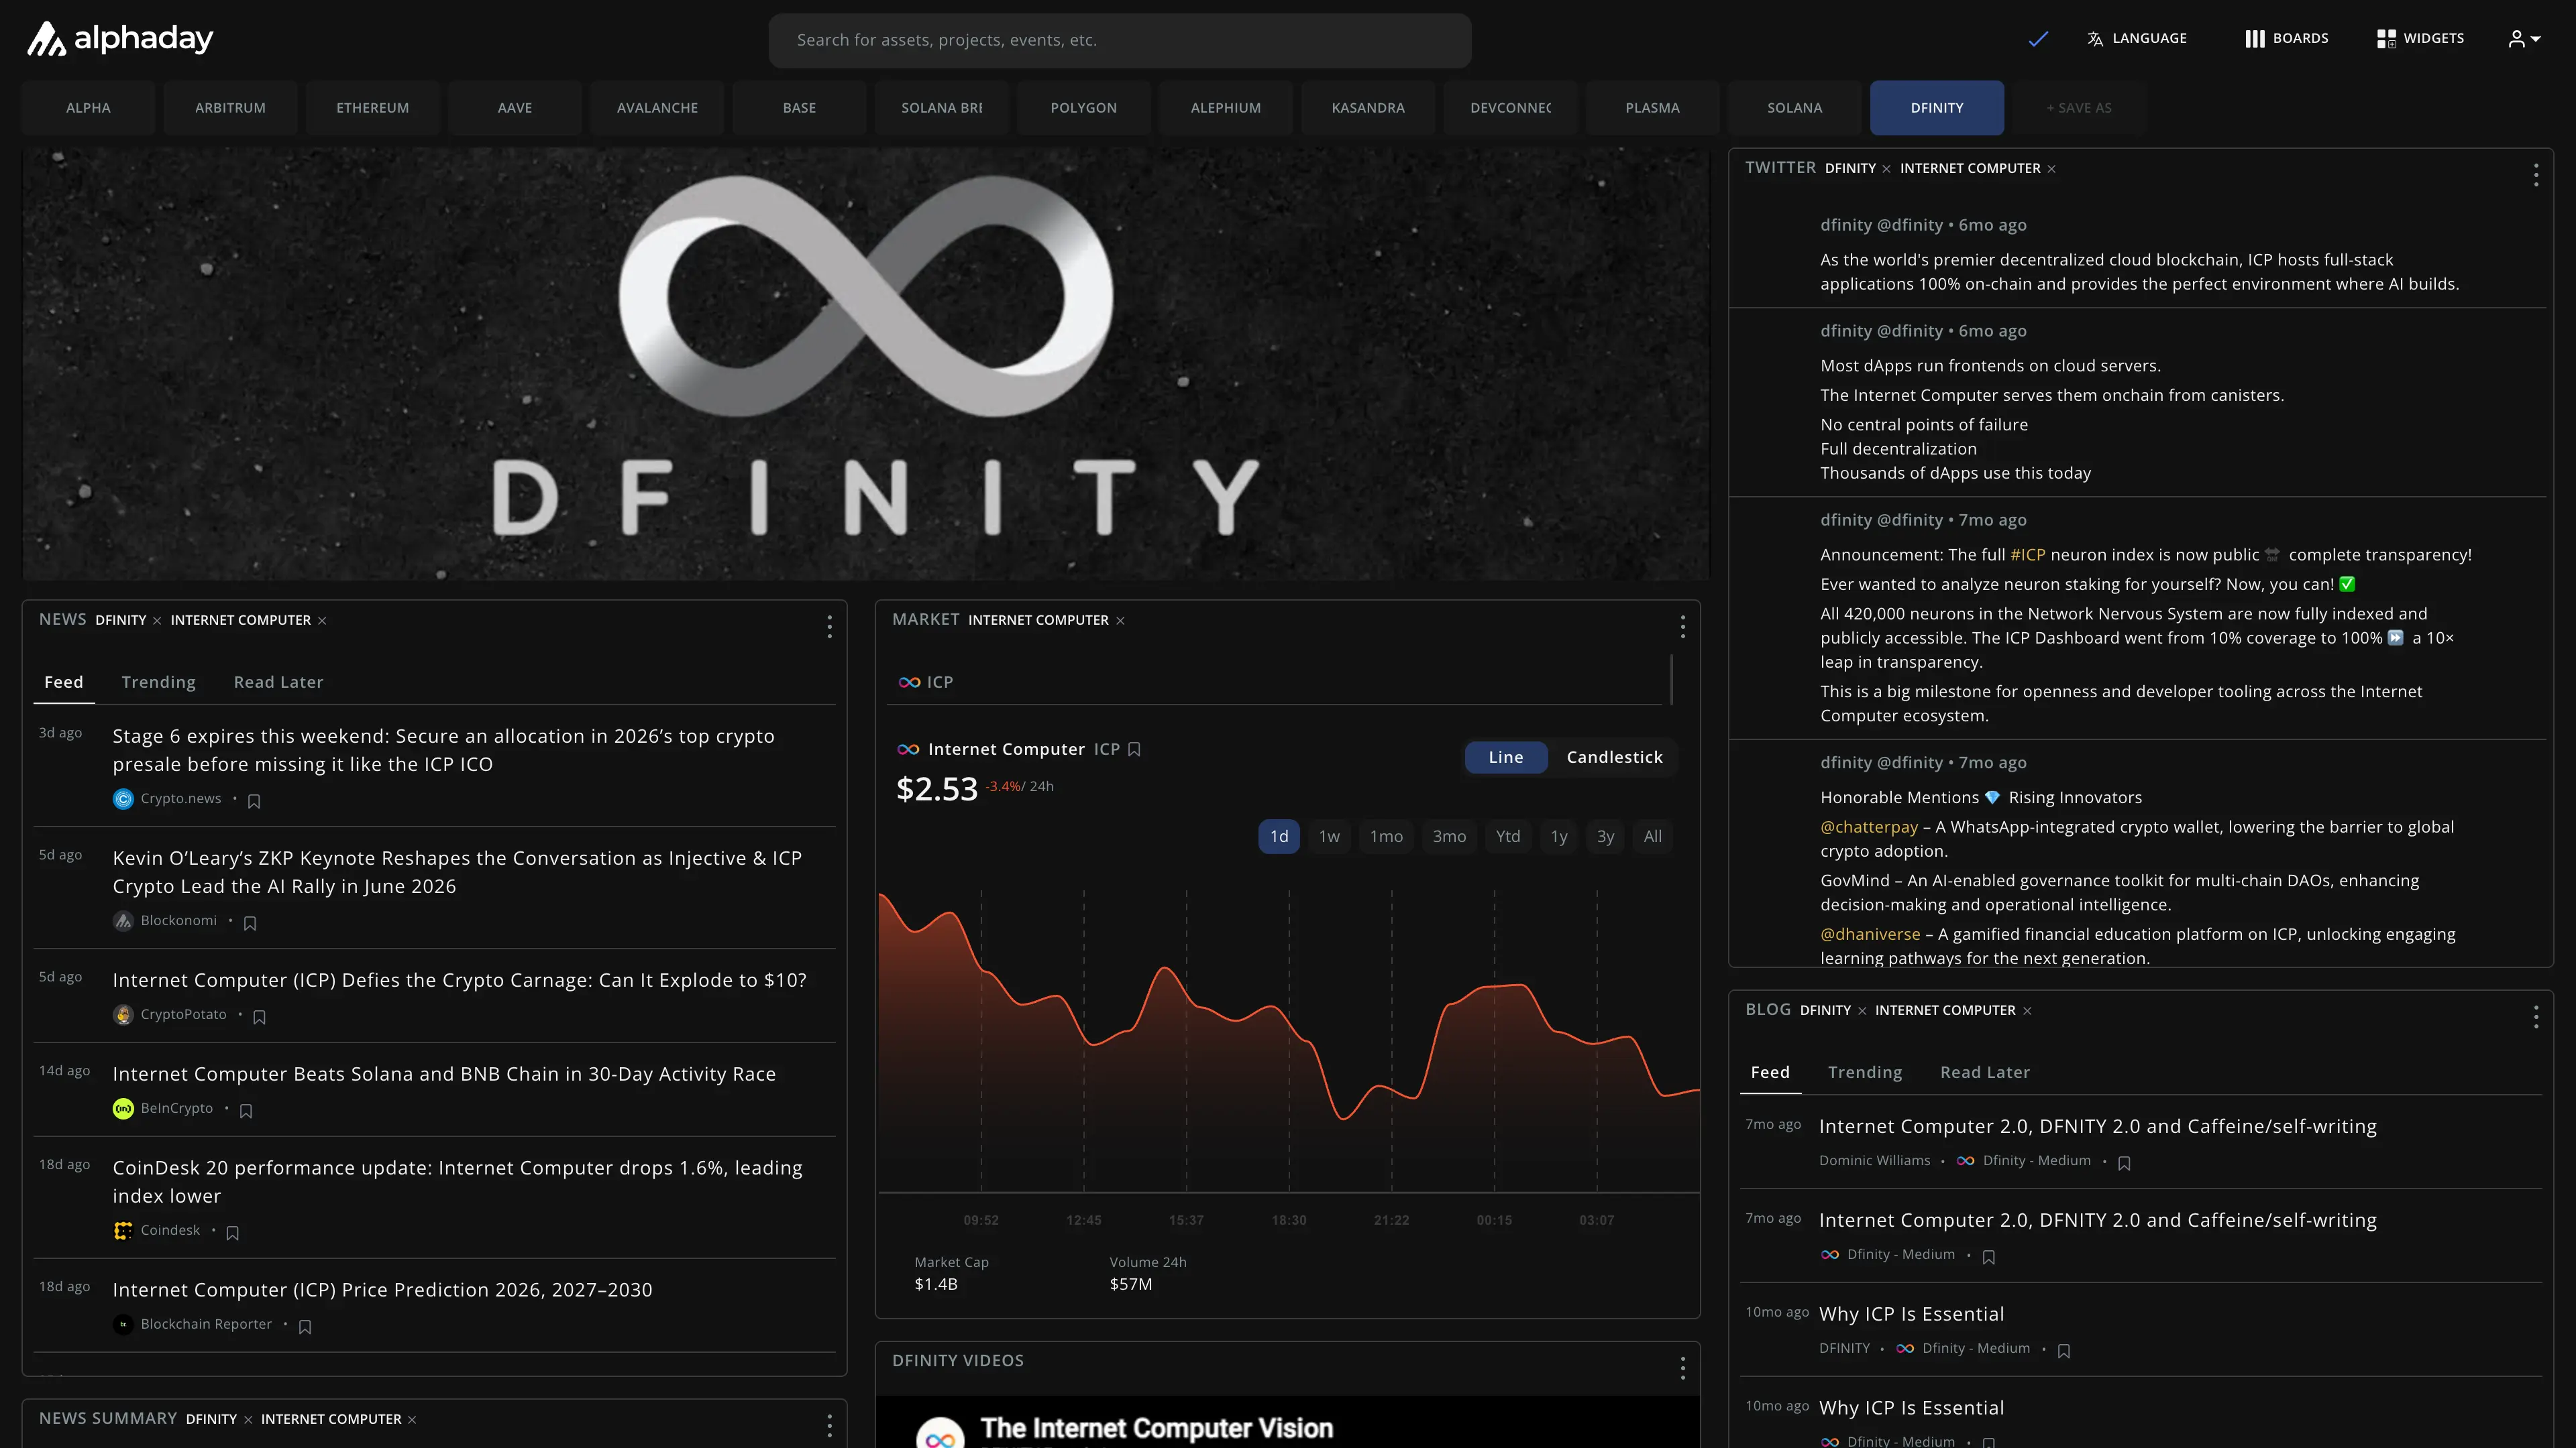The width and height of the screenshot is (2576, 1448).
Task: Click the @dhaniverse mention in tweet
Action: pos(1870,934)
